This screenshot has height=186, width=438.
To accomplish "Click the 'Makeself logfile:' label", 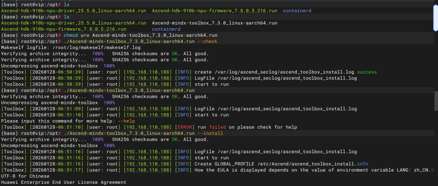I will (x=24, y=47).
